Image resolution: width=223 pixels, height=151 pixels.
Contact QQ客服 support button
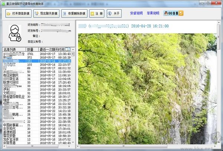(173, 13)
